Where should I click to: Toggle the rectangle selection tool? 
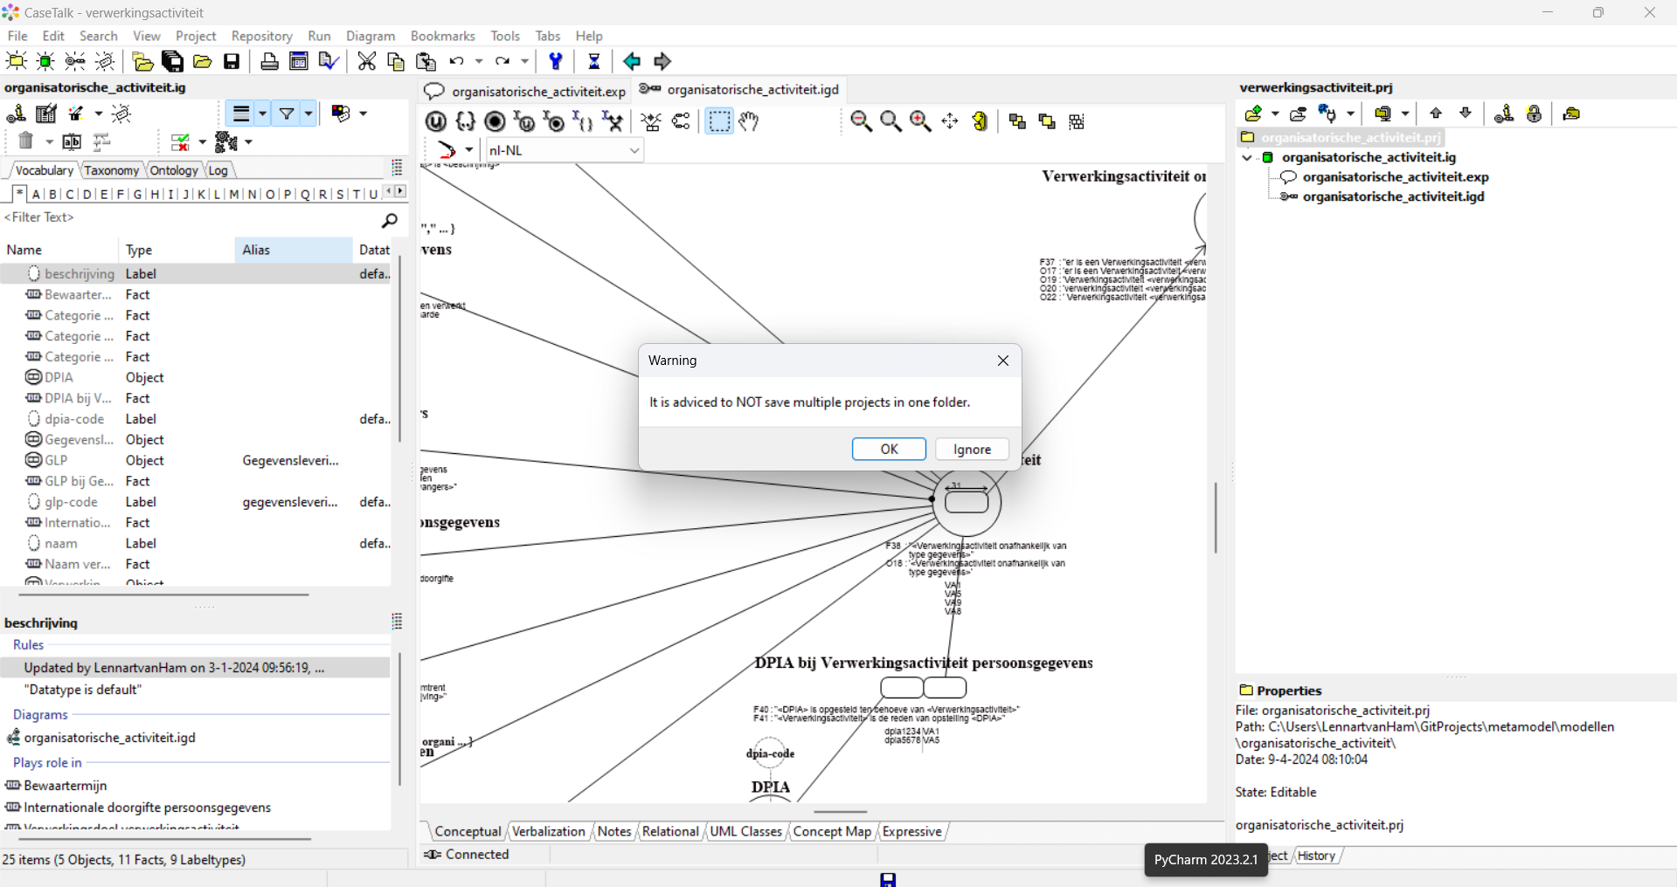point(719,121)
